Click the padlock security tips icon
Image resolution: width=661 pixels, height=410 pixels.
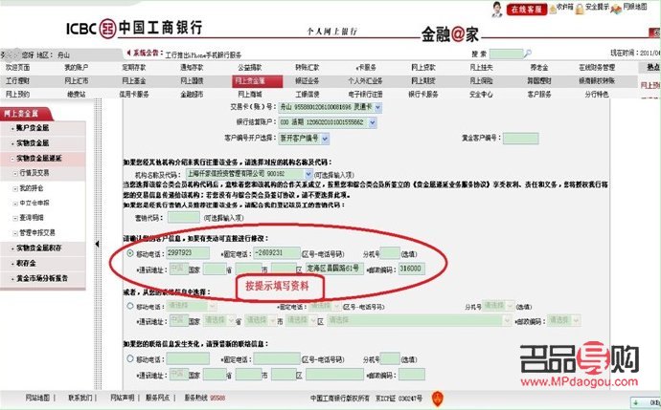coord(580,9)
